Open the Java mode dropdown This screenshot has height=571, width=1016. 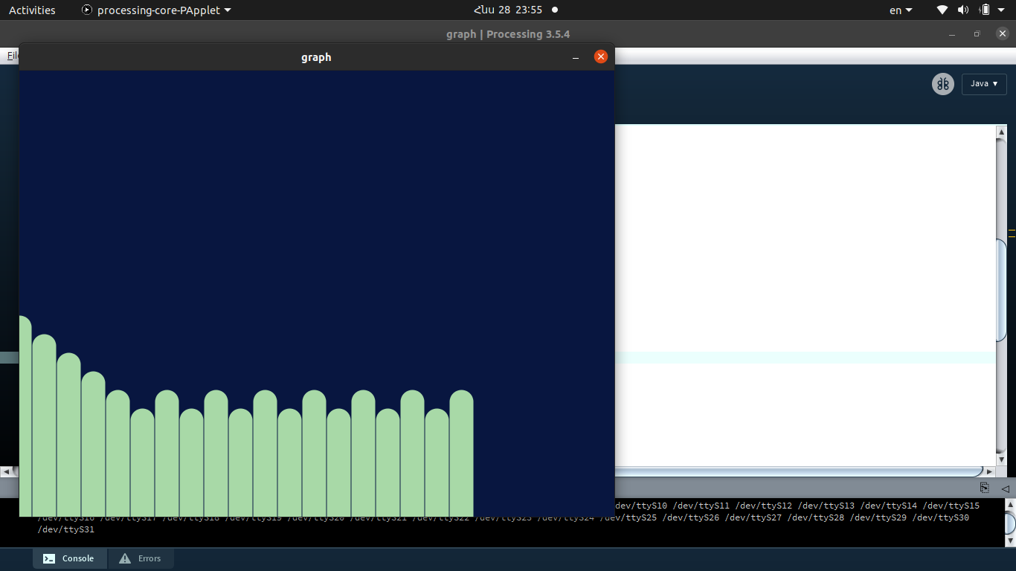984,84
